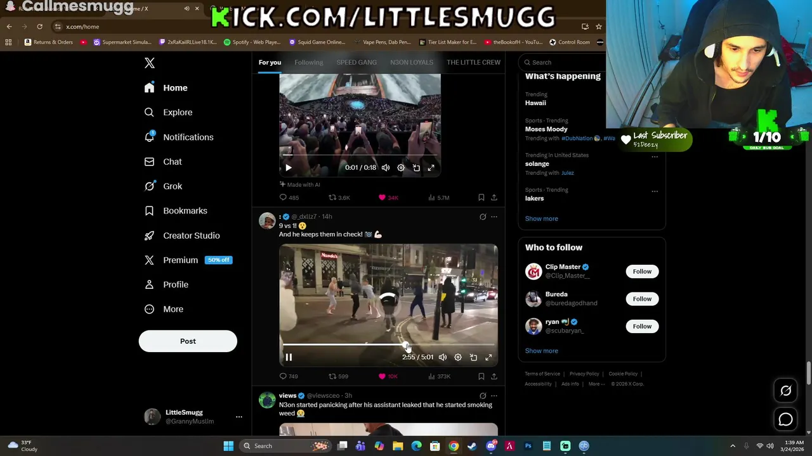Image resolution: width=812 pixels, height=456 pixels.
Task: Play the concert video at top
Action: tap(289, 168)
